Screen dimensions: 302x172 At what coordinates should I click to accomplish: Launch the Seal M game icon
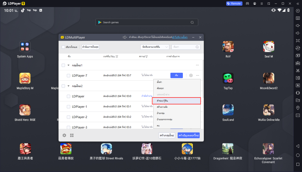(x=269, y=47)
